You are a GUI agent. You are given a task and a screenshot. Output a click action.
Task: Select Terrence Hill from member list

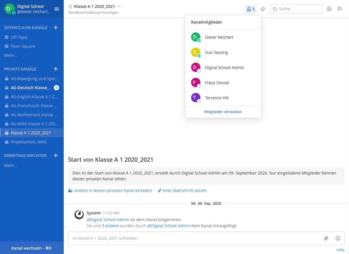217,98
